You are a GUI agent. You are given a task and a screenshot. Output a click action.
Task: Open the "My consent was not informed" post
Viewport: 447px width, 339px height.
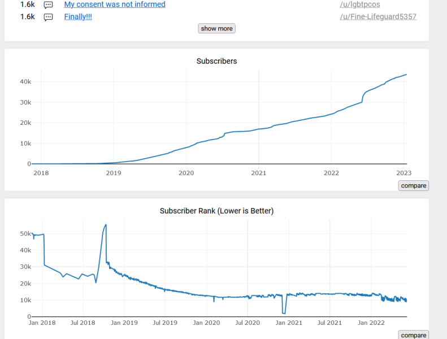click(115, 5)
